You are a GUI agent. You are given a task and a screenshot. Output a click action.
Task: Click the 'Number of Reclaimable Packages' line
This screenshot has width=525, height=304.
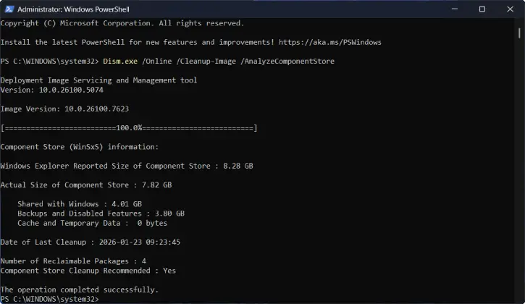pos(73,261)
